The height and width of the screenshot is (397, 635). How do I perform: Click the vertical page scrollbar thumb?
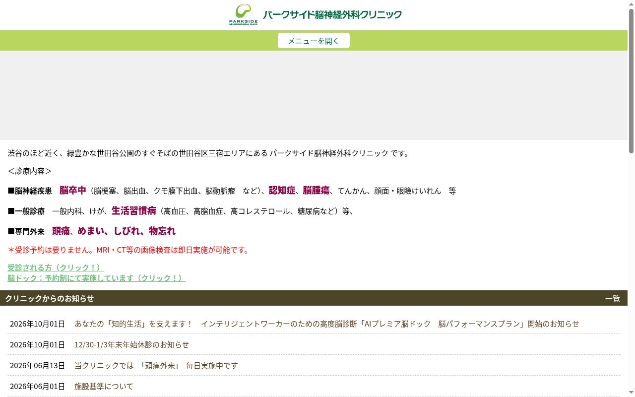tap(631, 80)
